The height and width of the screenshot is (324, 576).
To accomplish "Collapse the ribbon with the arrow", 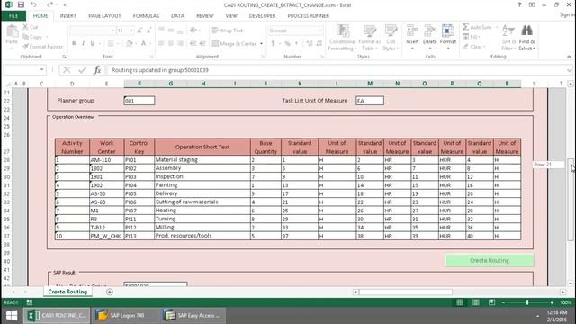I will (569, 57).
